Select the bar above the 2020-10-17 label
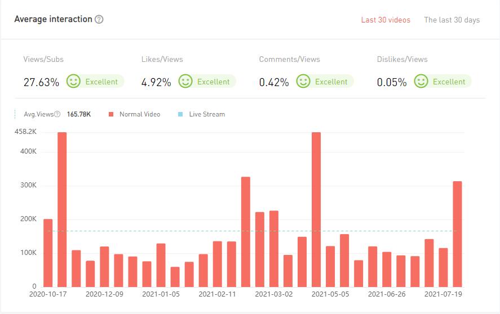 [x=48, y=253]
